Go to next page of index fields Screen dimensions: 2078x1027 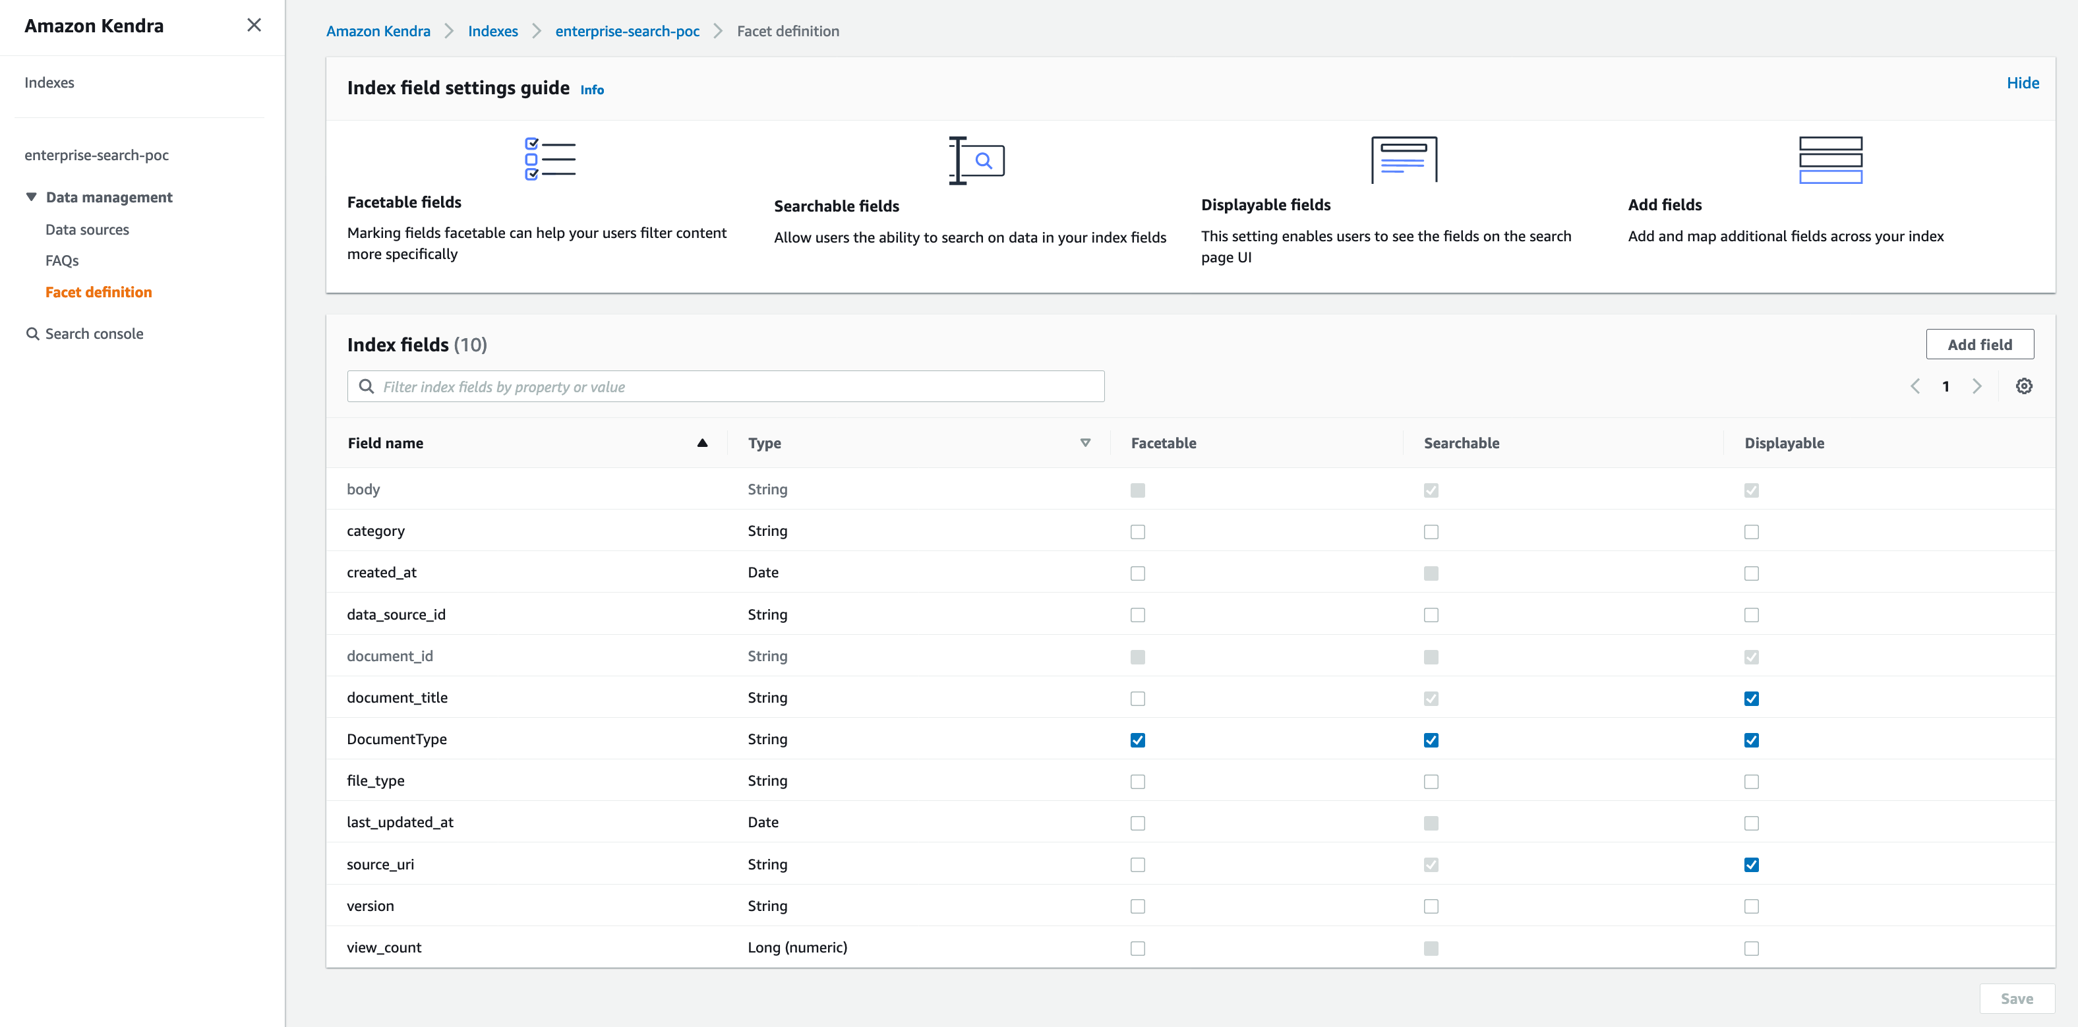[x=1976, y=386]
